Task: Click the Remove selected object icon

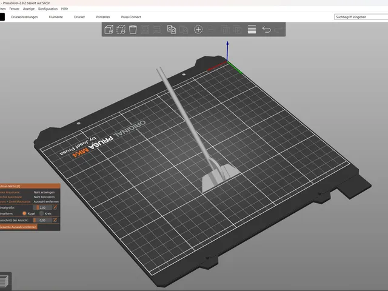Action: point(121,30)
